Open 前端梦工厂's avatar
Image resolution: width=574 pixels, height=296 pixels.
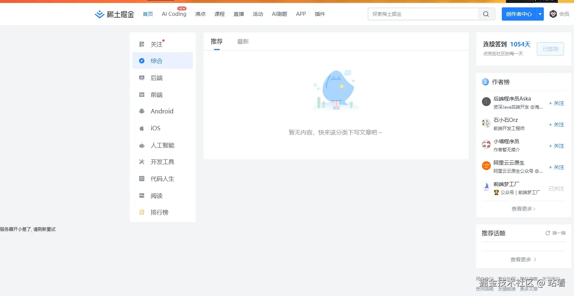pos(486,187)
